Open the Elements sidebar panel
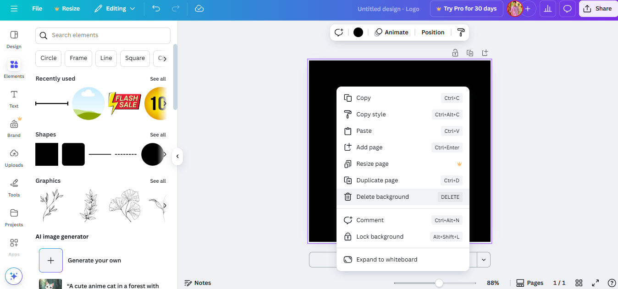Viewport: 618px width, 289px height. point(14,69)
